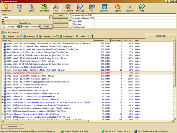This screenshot has width=177, height=133.
Task: Close the siani (53) search tab
Action: click(37, 36)
